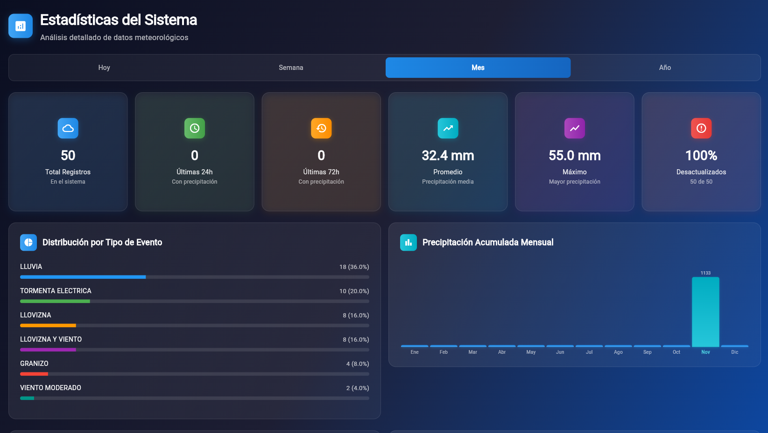Click the LLUVIA blue progress bar
Viewport: 768px width, 433px height.
pyautogui.click(x=83, y=277)
